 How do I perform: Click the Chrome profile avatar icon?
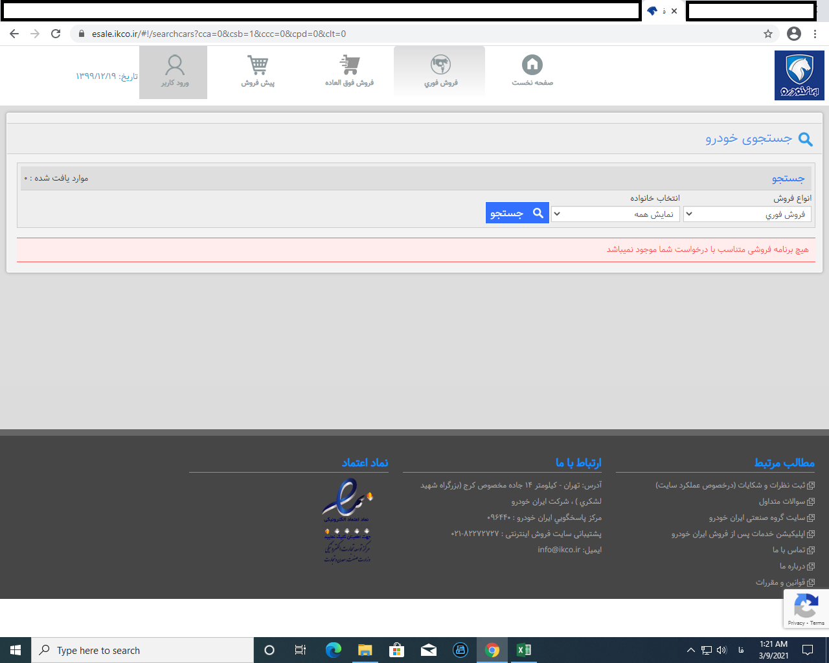794,34
